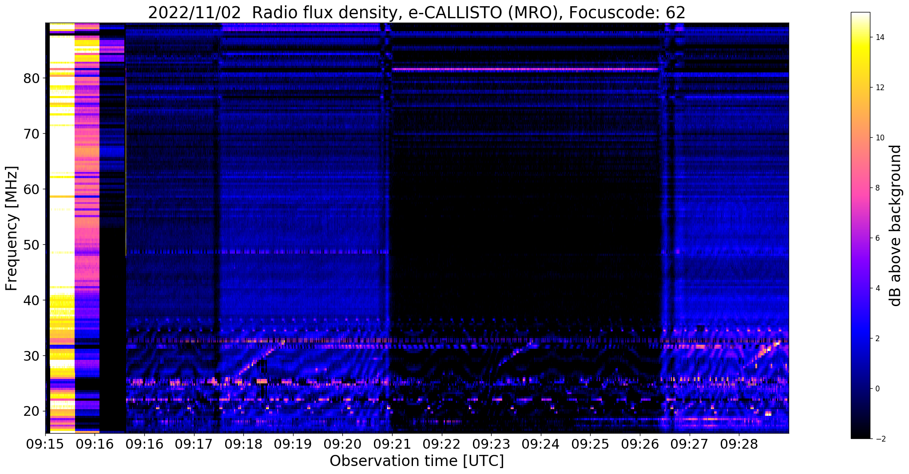Click the 09:25 time axis label

pyautogui.click(x=590, y=445)
